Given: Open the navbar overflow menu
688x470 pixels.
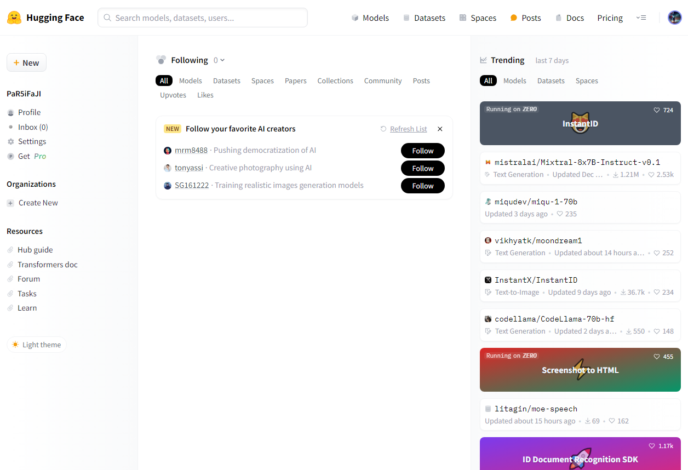Looking at the screenshot, I should pos(641,18).
